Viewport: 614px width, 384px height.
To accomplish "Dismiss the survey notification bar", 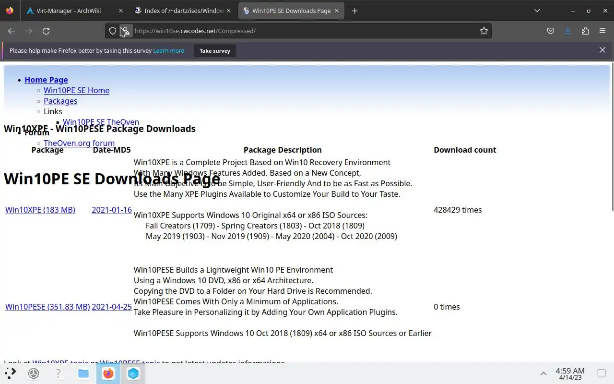I will pyautogui.click(x=602, y=50).
